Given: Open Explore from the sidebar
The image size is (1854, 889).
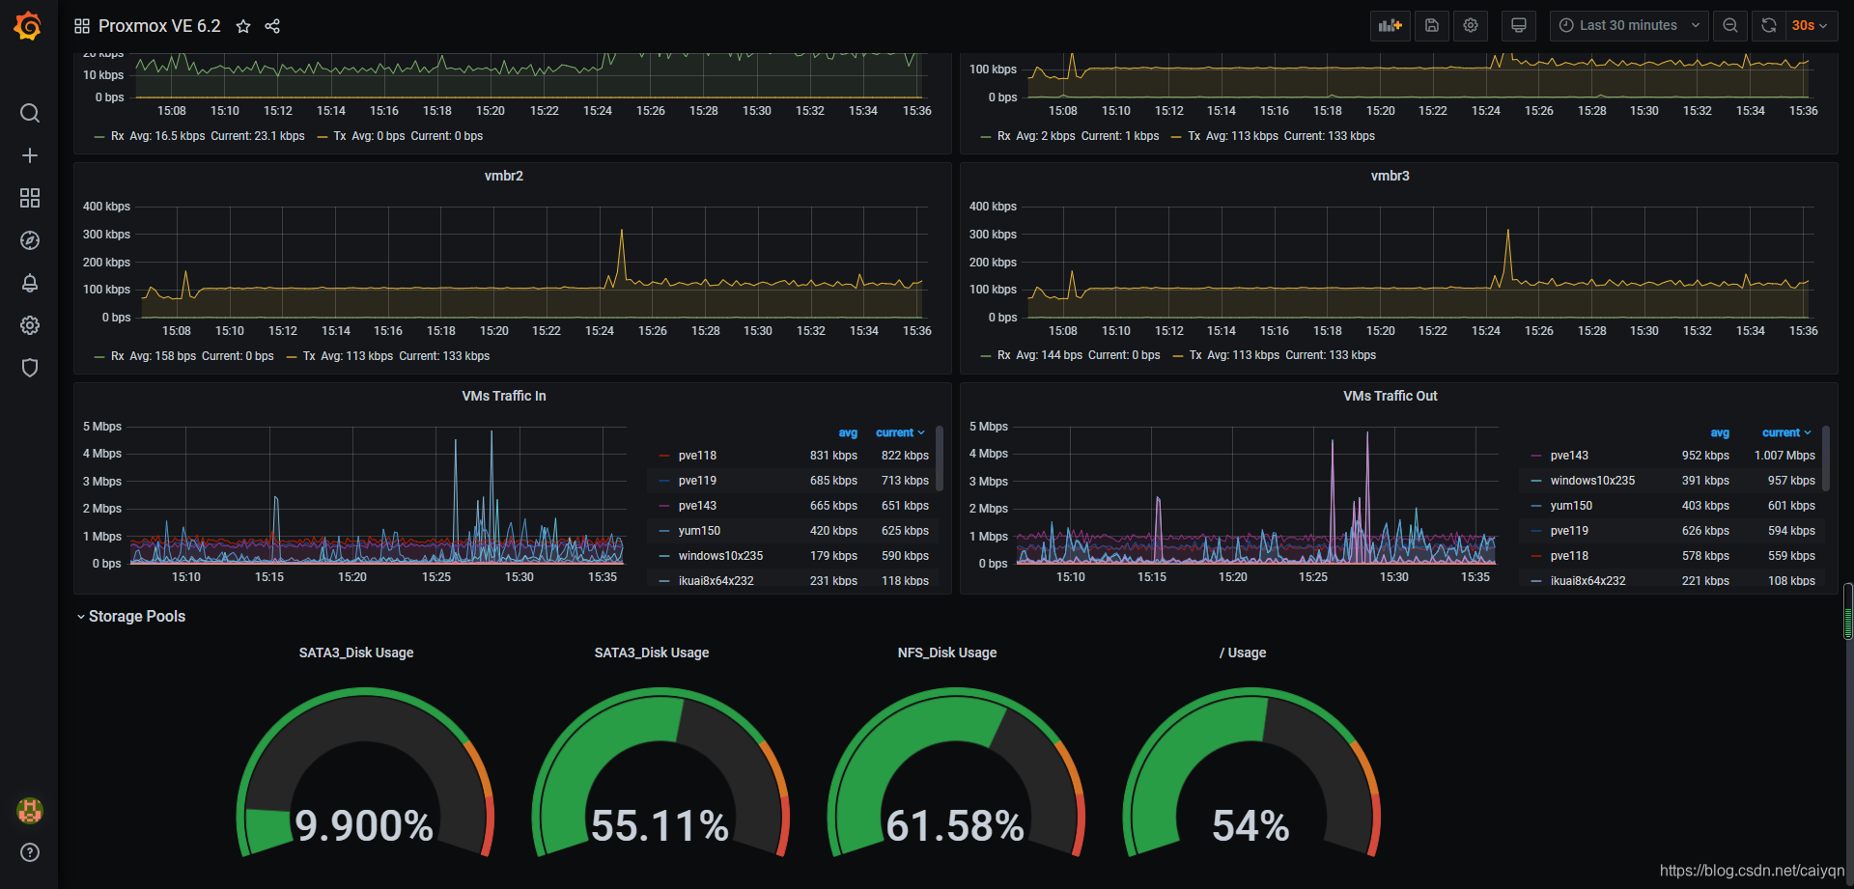Looking at the screenshot, I should (x=29, y=240).
